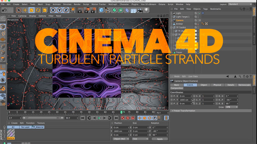Screen dimensions: 257x144
Task: Add a light object icon
Action: 146,10
